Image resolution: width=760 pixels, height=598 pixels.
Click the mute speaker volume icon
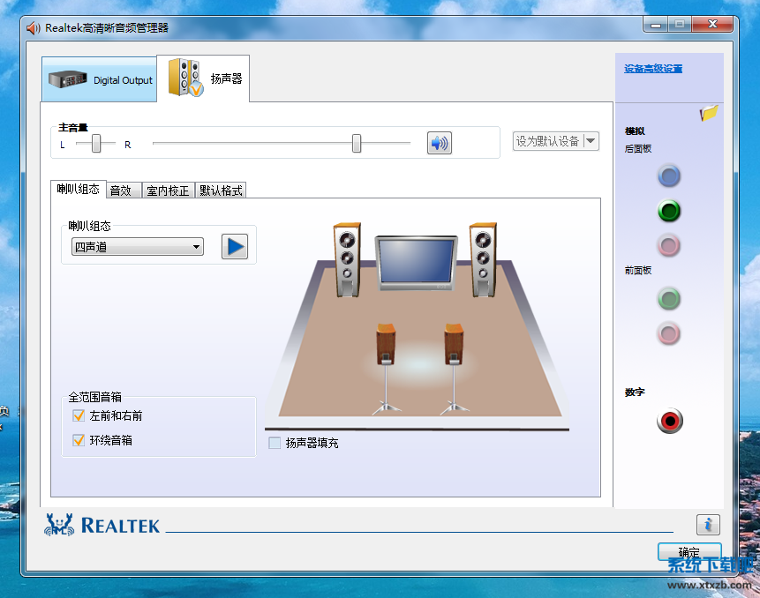click(x=439, y=143)
